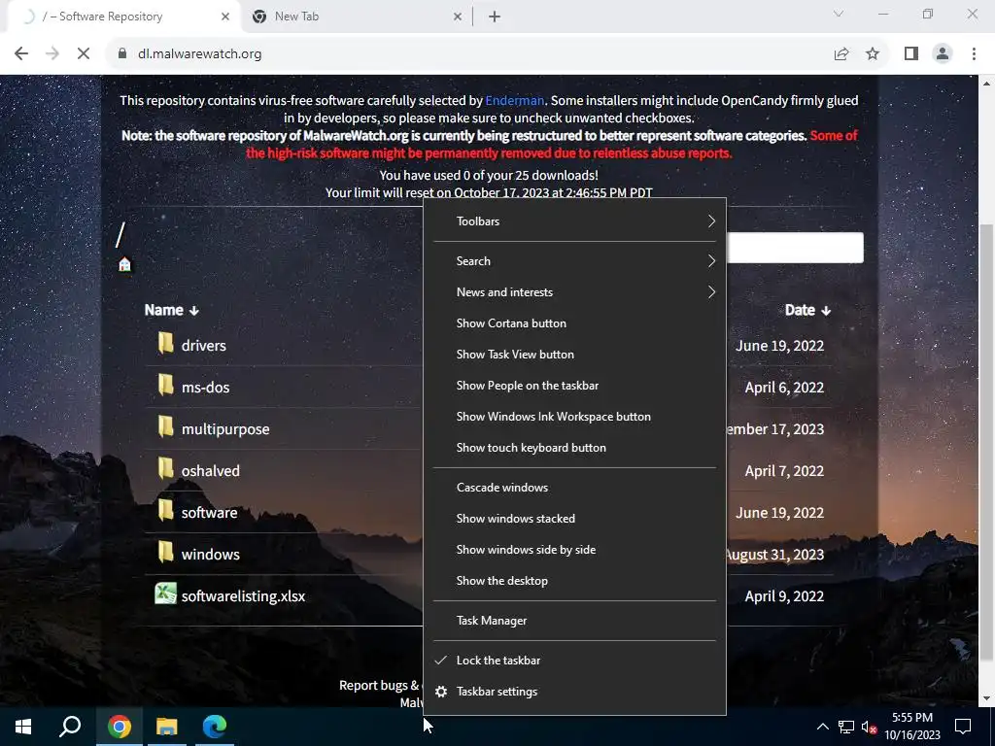
Task: Click the software folder icon
Action: tap(165, 511)
